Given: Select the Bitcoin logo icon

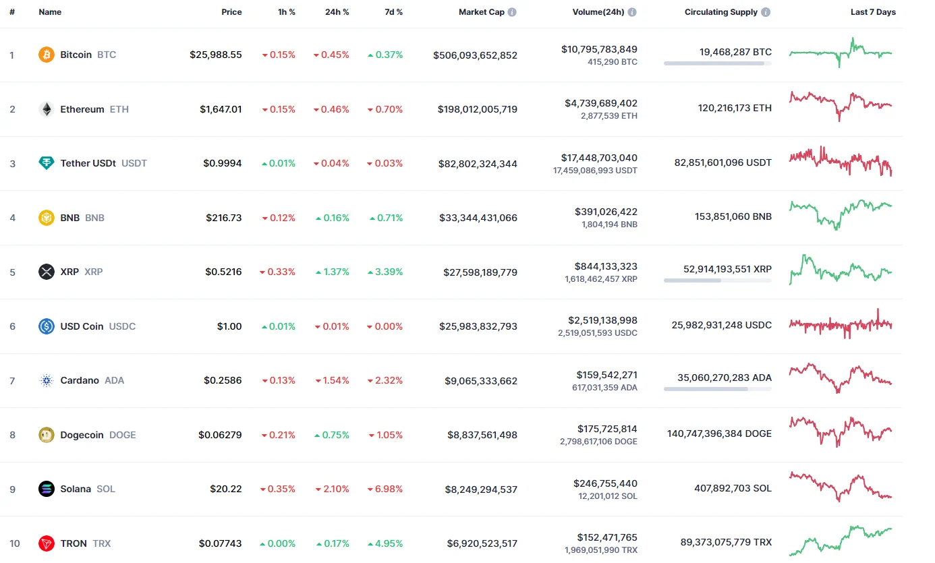Looking at the screenshot, I should 45,55.
